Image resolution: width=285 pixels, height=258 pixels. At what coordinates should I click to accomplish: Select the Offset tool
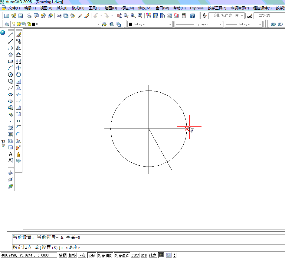tap(18, 55)
